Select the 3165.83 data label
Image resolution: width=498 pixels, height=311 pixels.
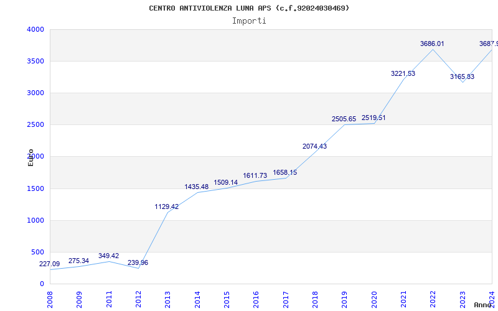462,77
